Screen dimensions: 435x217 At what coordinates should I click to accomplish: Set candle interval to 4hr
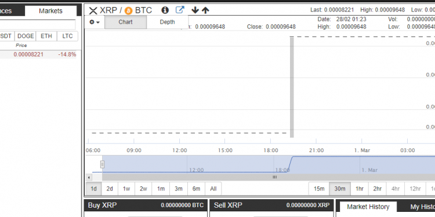click(x=396, y=189)
